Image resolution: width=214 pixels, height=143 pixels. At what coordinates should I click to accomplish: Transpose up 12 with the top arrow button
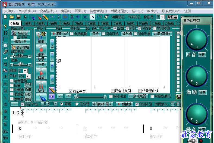coord(52,44)
